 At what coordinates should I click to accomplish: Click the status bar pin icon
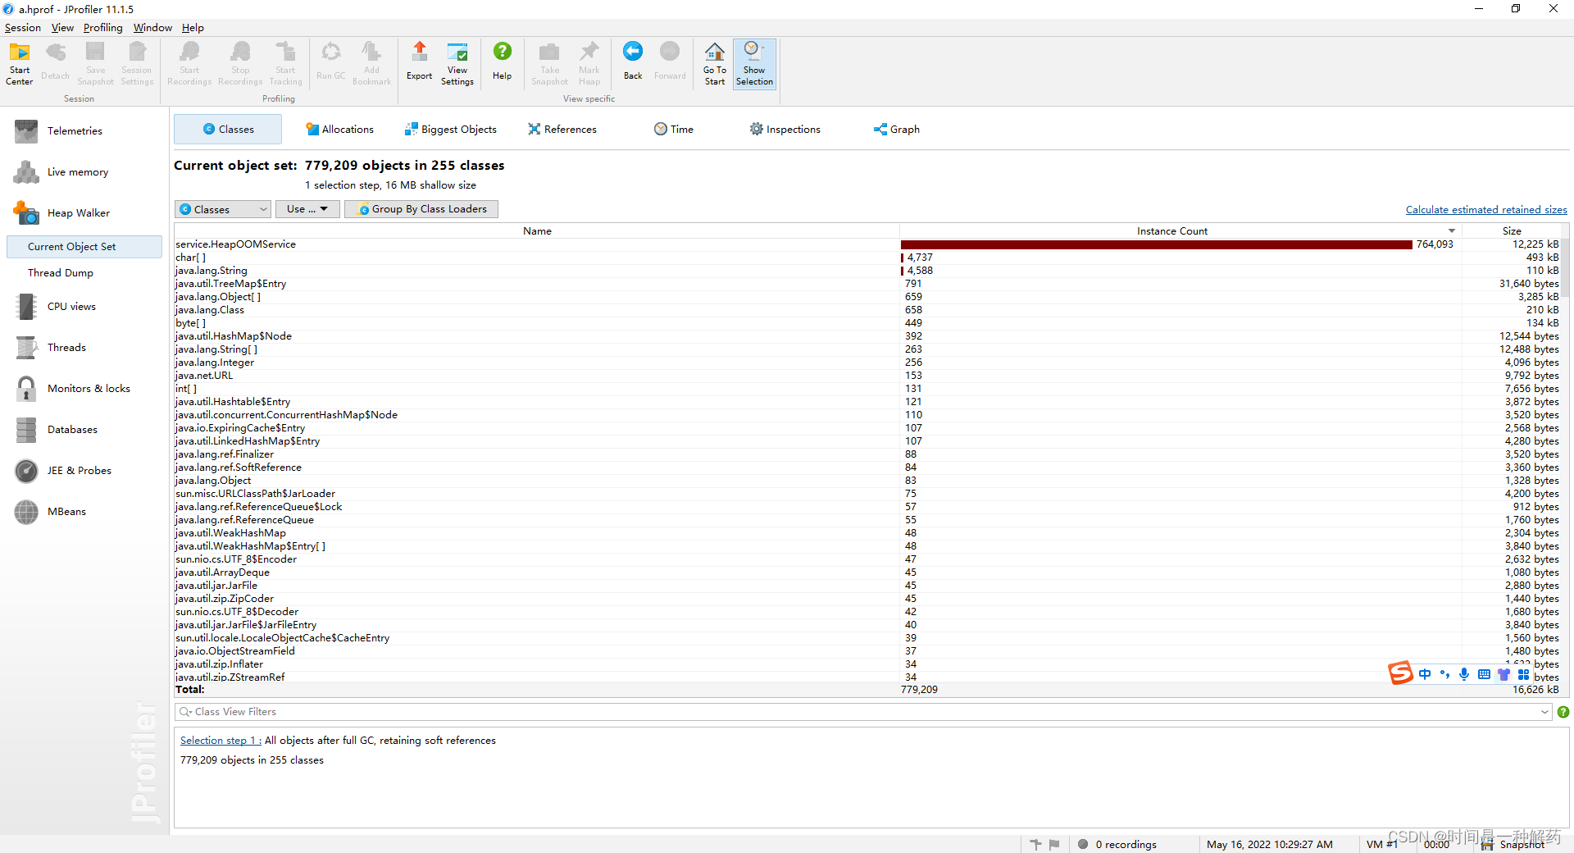1035,844
